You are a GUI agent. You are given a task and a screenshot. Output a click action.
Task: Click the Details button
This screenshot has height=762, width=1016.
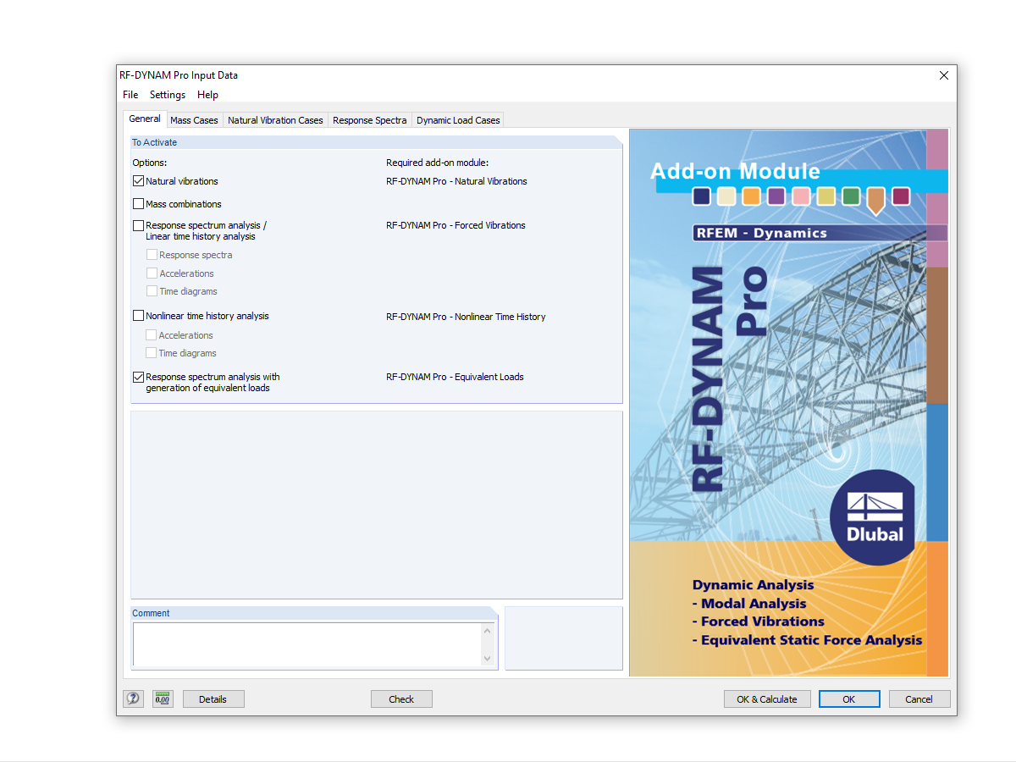coord(213,698)
